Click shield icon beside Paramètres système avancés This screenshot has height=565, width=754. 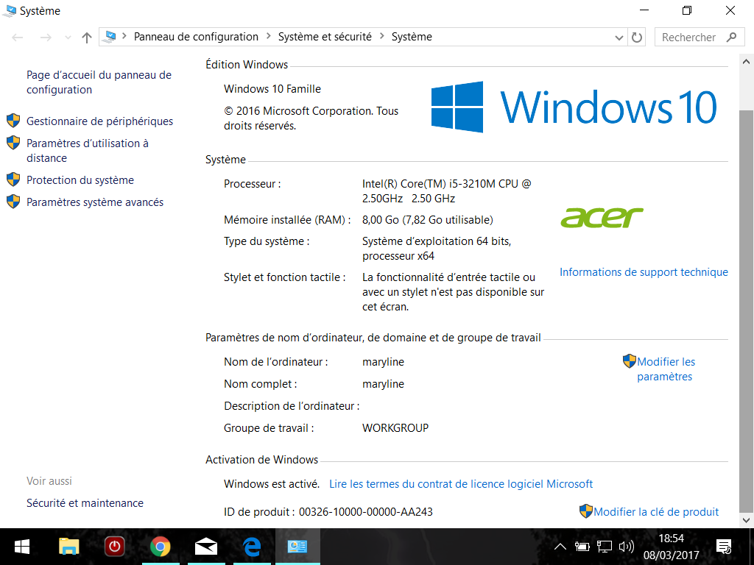[13, 202]
